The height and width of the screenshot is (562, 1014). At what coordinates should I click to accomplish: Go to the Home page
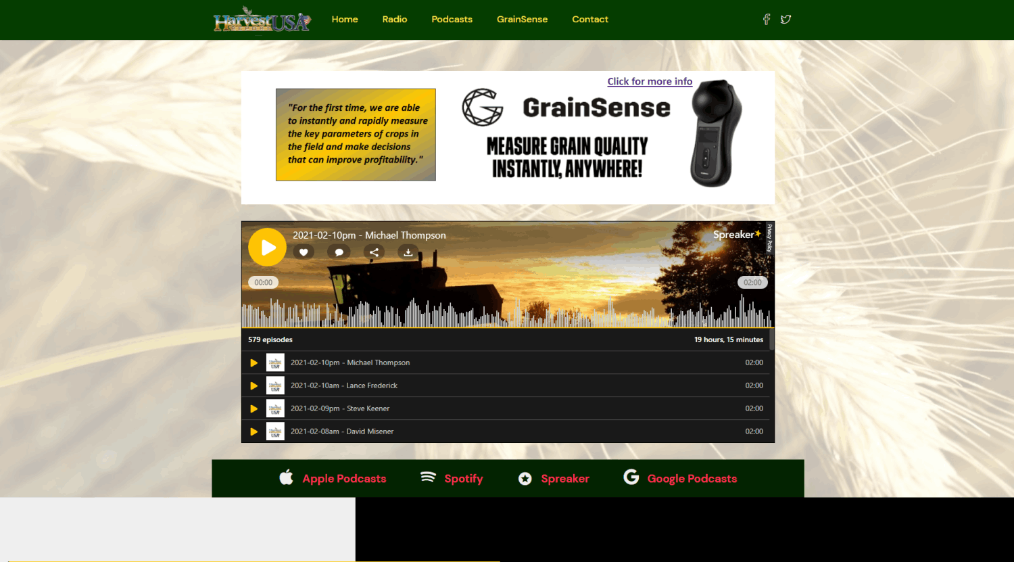point(345,20)
